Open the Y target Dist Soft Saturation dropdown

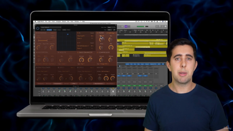pos(83,46)
